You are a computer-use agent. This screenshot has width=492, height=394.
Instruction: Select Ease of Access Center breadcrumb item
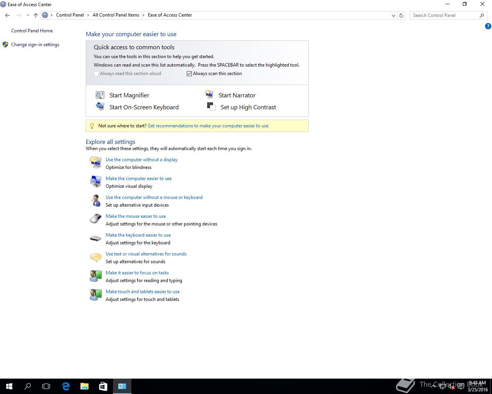pyautogui.click(x=170, y=15)
